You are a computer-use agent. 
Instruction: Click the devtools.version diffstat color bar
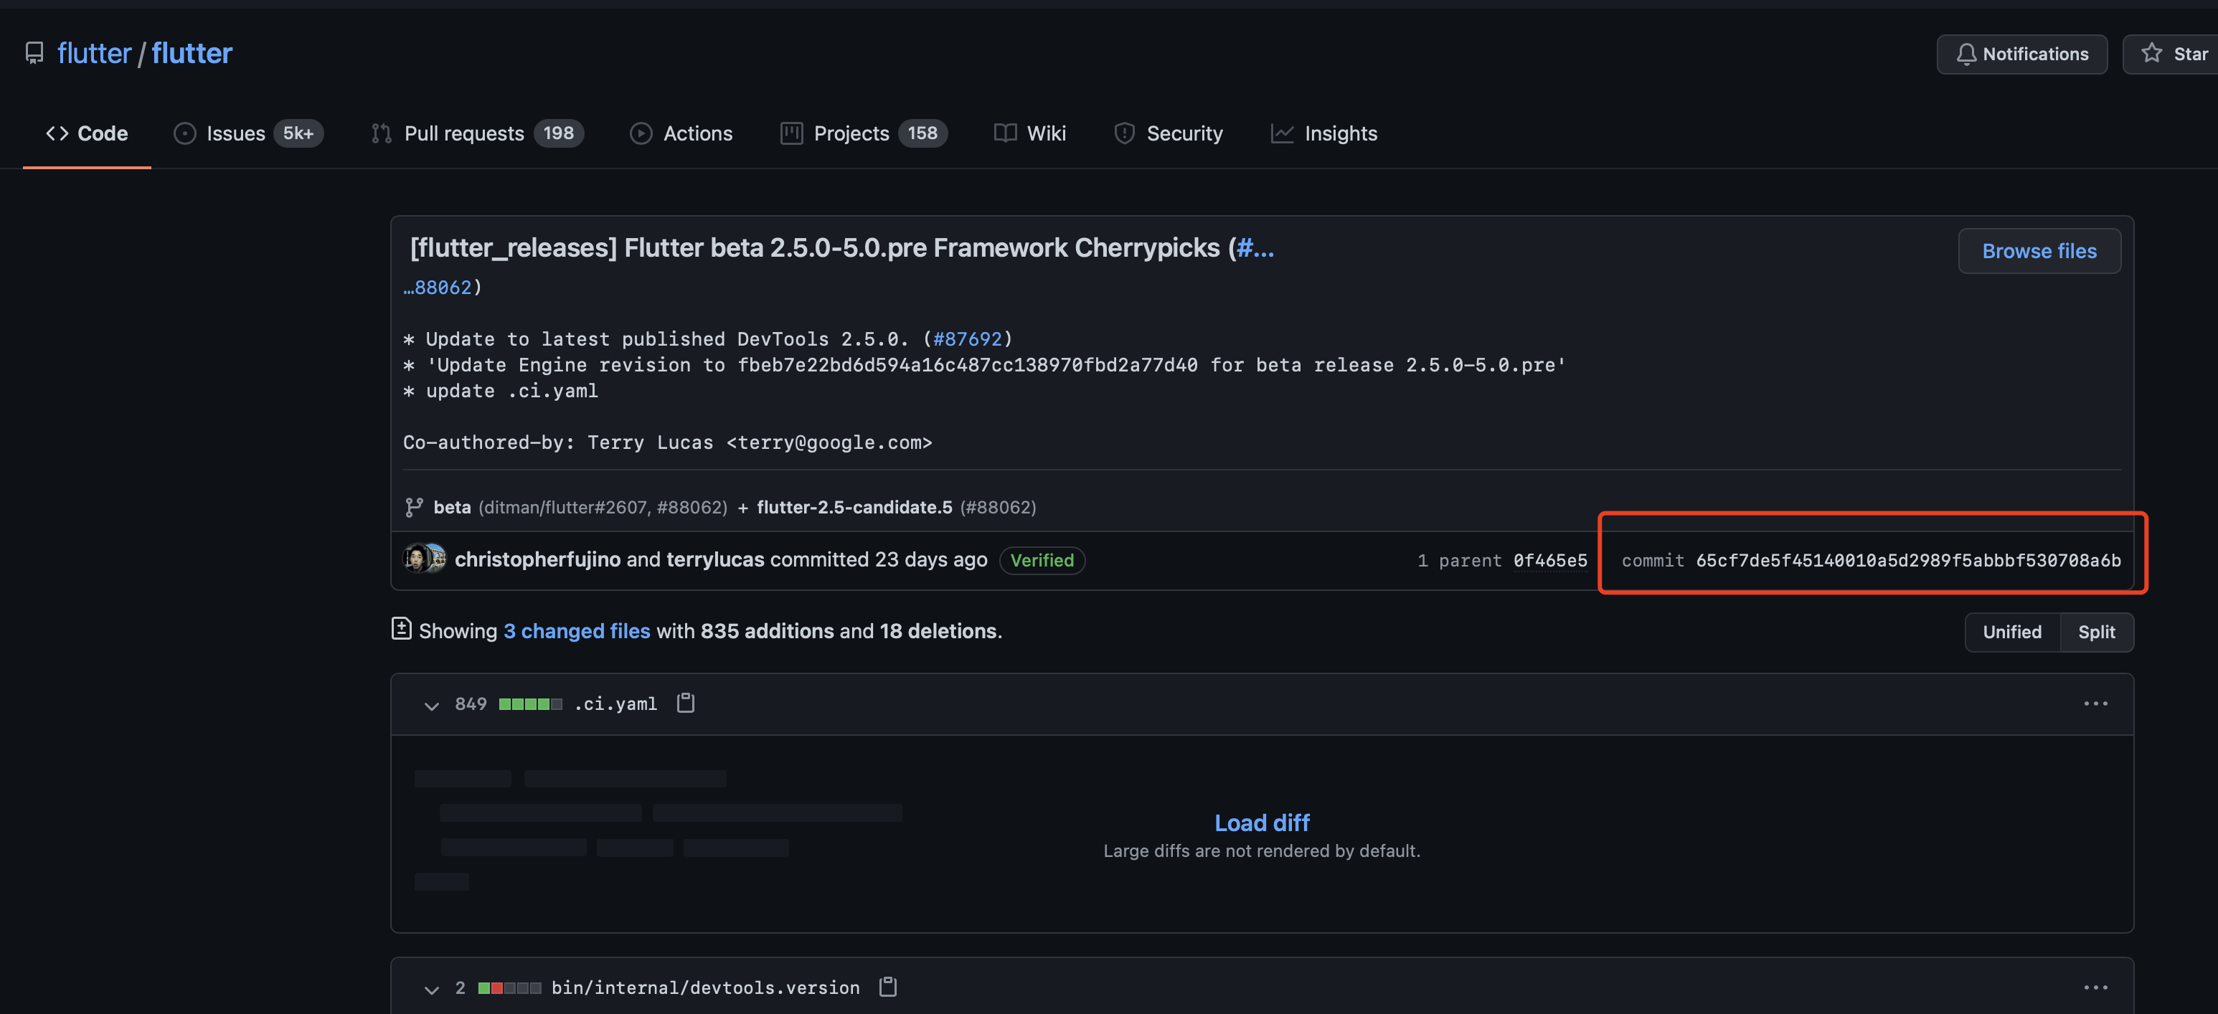[510, 988]
